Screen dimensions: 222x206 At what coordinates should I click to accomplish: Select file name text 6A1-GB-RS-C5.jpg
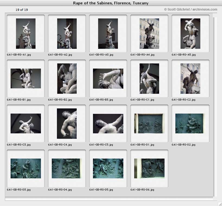click(x=101, y=145)
